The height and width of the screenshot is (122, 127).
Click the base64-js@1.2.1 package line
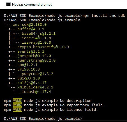(x=39, y=34)
